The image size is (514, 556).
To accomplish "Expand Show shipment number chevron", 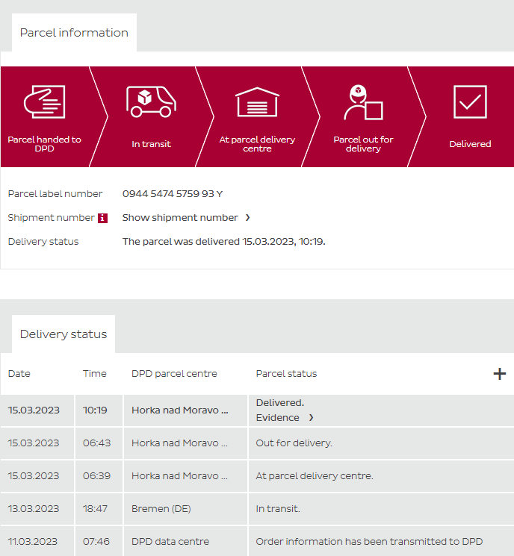I will pyautogui.click(x=248, y=218).
